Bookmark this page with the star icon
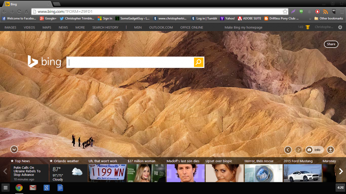 pyautogui.click(x=285, y=11)
